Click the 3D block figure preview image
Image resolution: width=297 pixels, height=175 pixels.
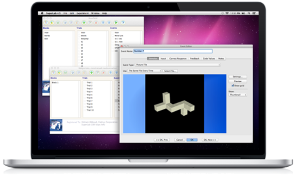click(174, 104)
